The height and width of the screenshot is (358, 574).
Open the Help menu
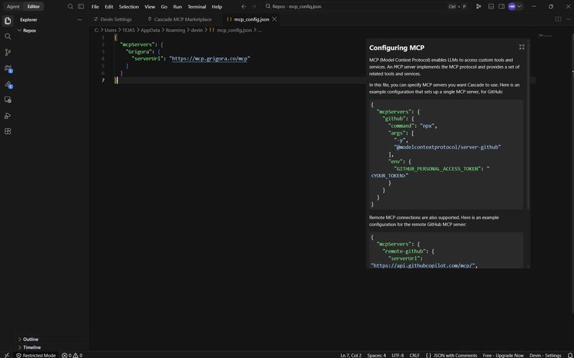pos(216,7)
